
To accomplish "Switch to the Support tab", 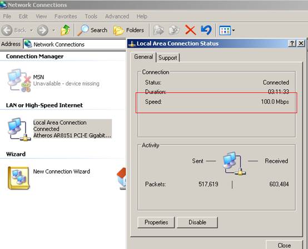I will coord(168,58).
